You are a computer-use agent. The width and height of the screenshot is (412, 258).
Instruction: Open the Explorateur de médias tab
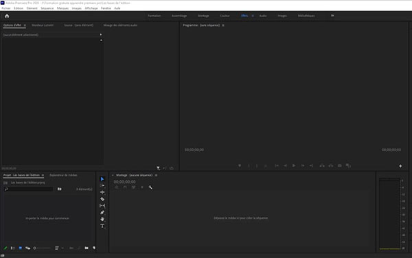63,175
